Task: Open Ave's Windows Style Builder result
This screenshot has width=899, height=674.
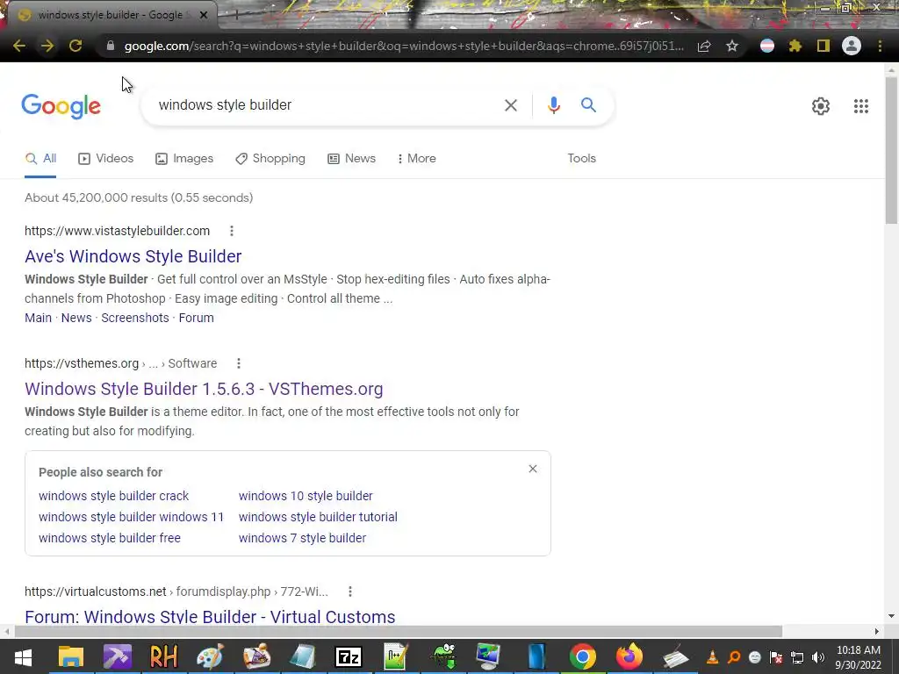Action: [133, 256]
